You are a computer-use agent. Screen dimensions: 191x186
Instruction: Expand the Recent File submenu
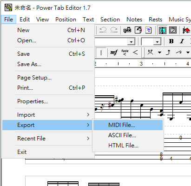pos(48,138)
